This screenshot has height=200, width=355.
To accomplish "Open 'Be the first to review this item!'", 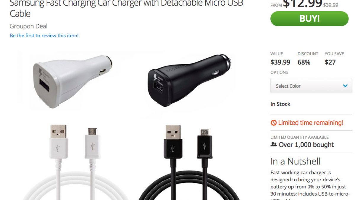I will [x=44, y=36].
